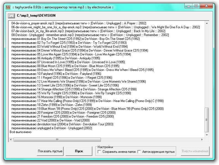Click the rename line for 22 Void
This screenshot has height=165, width=219.
pyautogui.click(x=50, y=120)
